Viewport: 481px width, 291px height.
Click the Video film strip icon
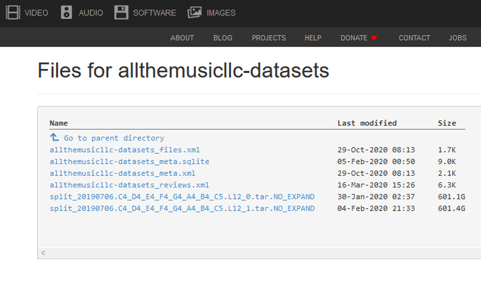click(13, 13)
